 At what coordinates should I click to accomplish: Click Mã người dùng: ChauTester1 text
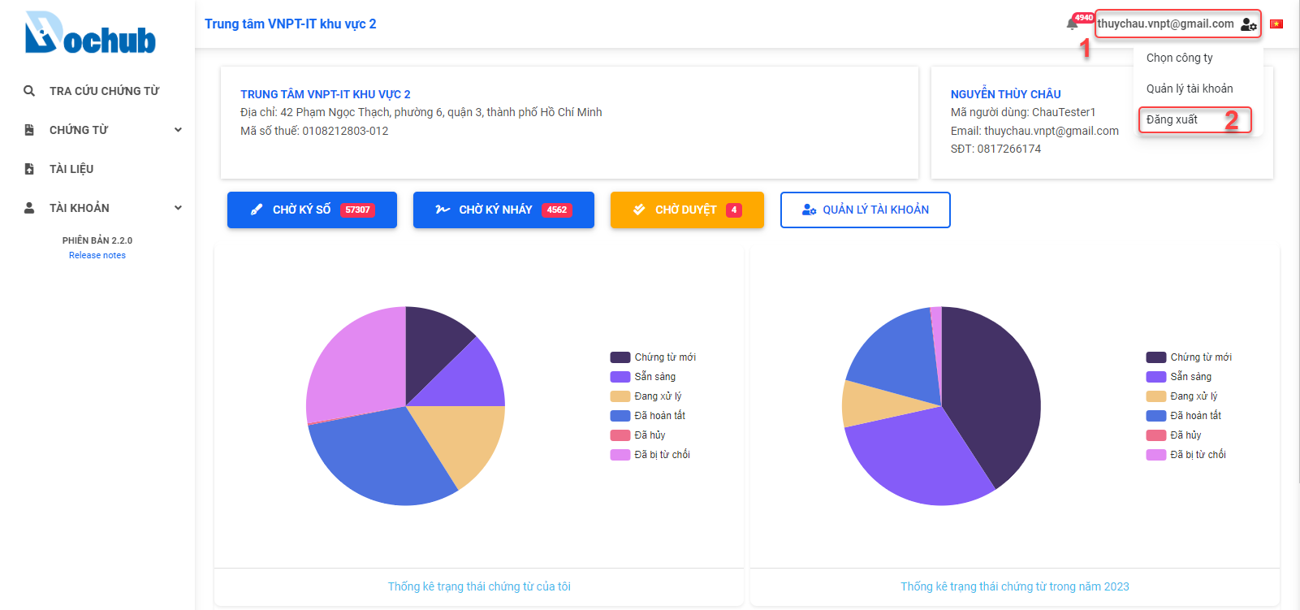tap(1023, 112)
